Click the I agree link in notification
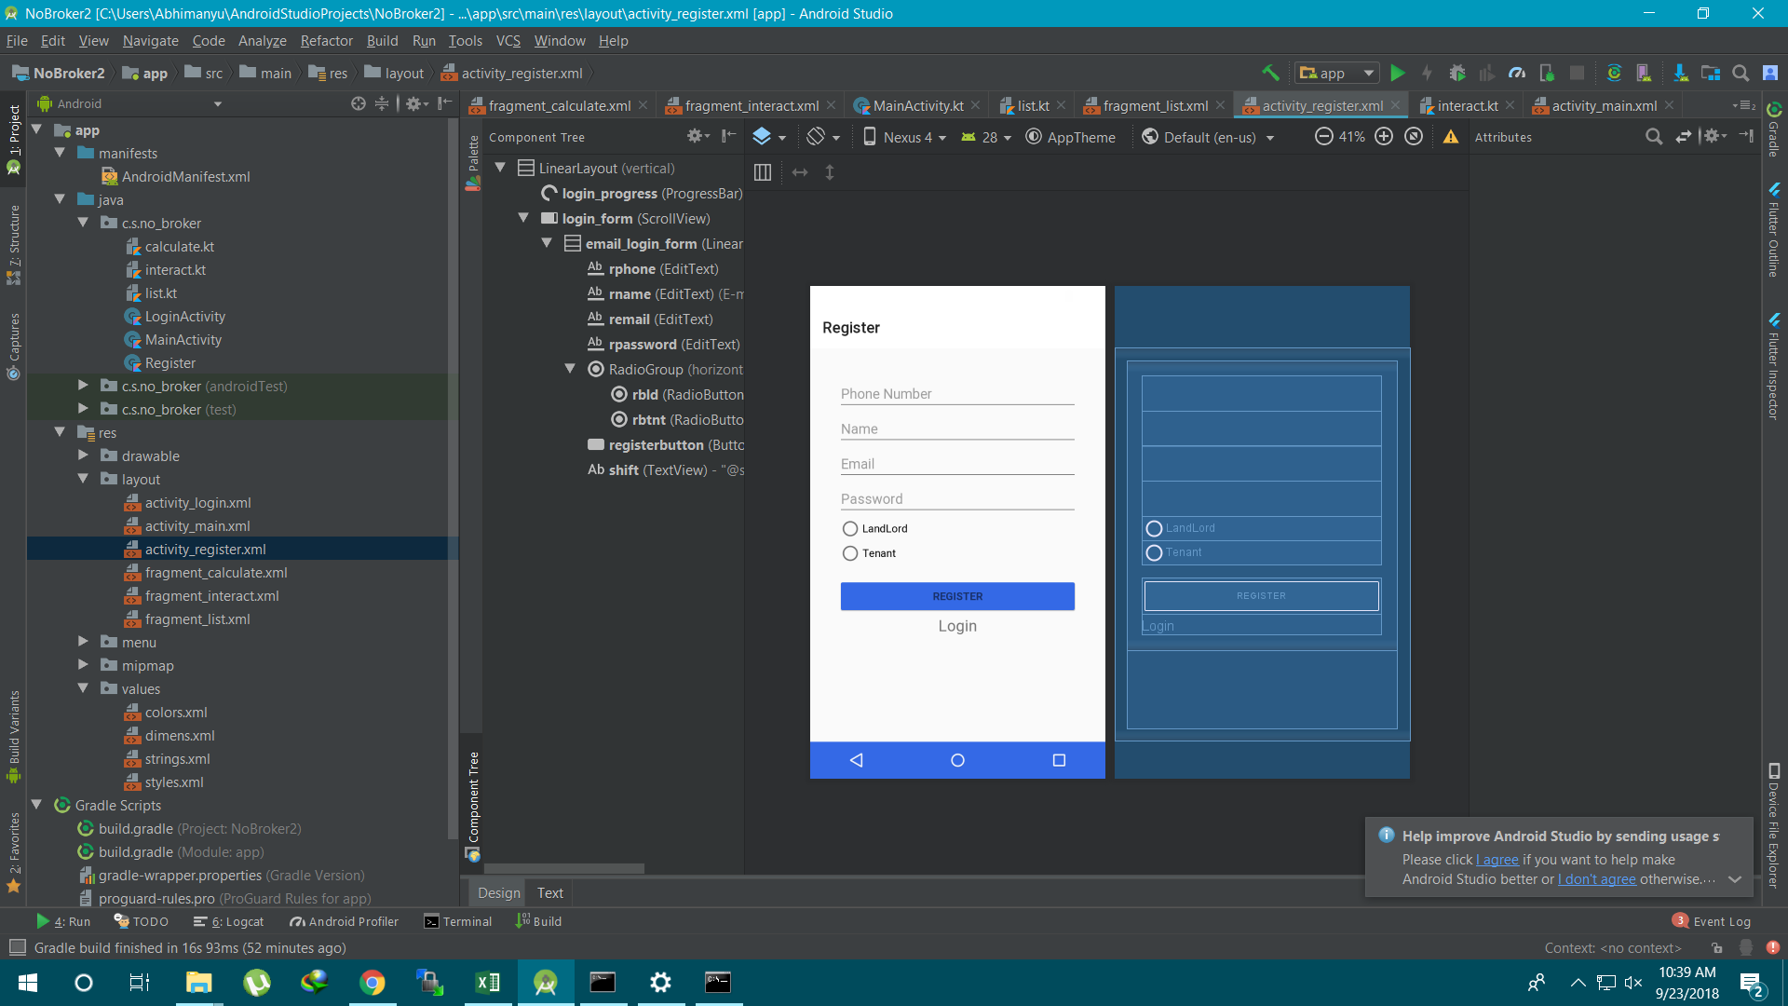The width and height of the screenshot is (1788, 1006). click(x=1497, y=860)
